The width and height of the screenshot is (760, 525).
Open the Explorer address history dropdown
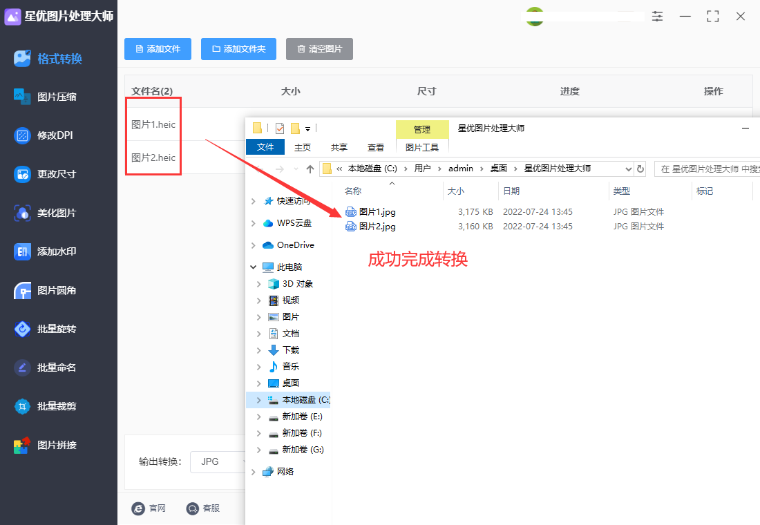pyautogui.click(x=628, y=169)
